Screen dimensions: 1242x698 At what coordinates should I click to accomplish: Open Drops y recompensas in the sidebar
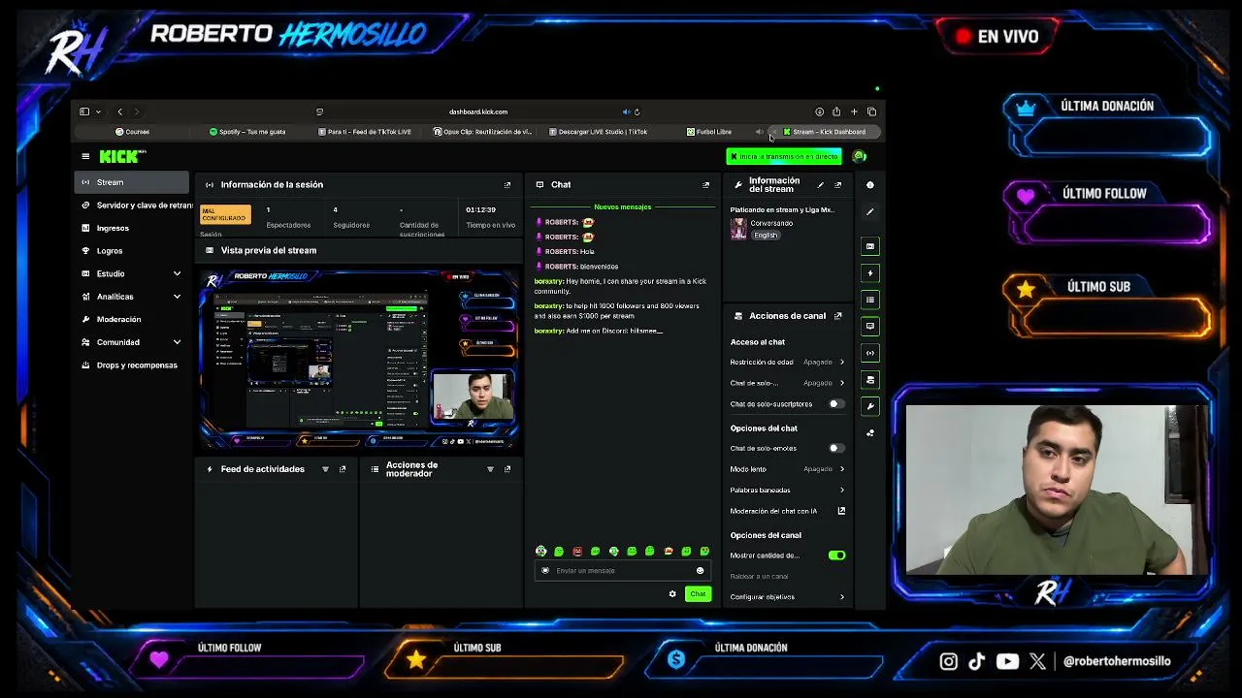pos(132,365)
